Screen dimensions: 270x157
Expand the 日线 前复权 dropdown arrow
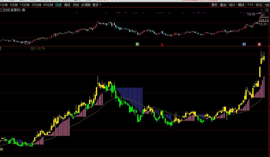pos(24,10)
